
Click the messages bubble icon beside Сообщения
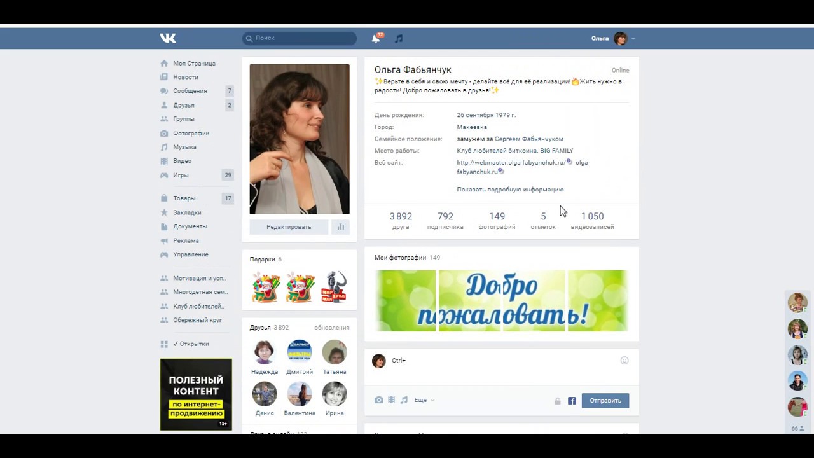164,91
